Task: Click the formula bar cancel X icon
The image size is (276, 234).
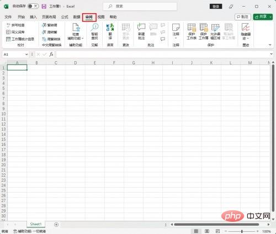Action: tap(38, 55)
